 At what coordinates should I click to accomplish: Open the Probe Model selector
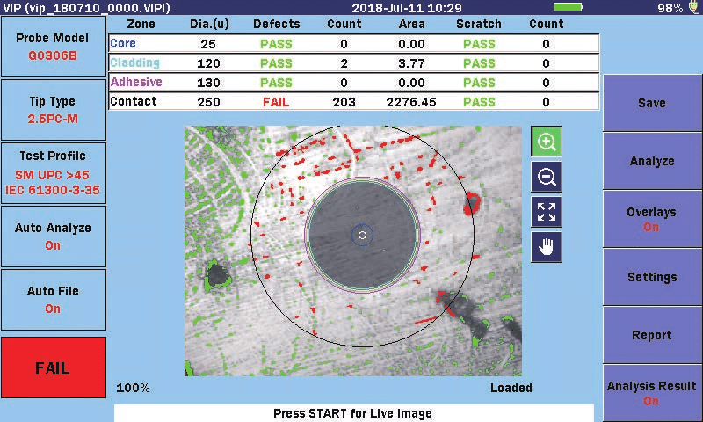[x=54, y=47]
